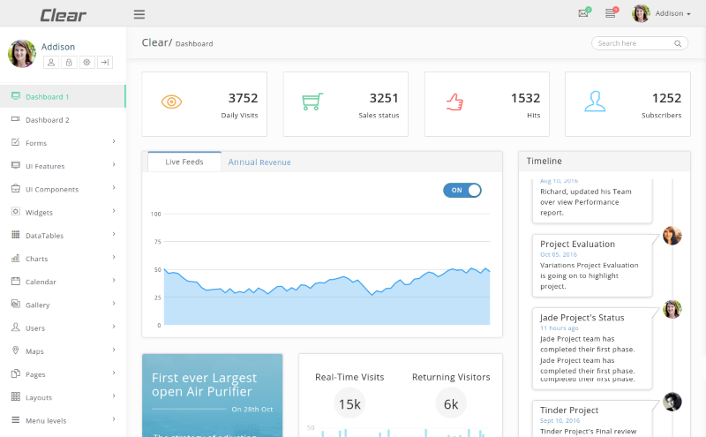Click the Pages documents icon
Screen dimensions: 706x437
(15, 373)
